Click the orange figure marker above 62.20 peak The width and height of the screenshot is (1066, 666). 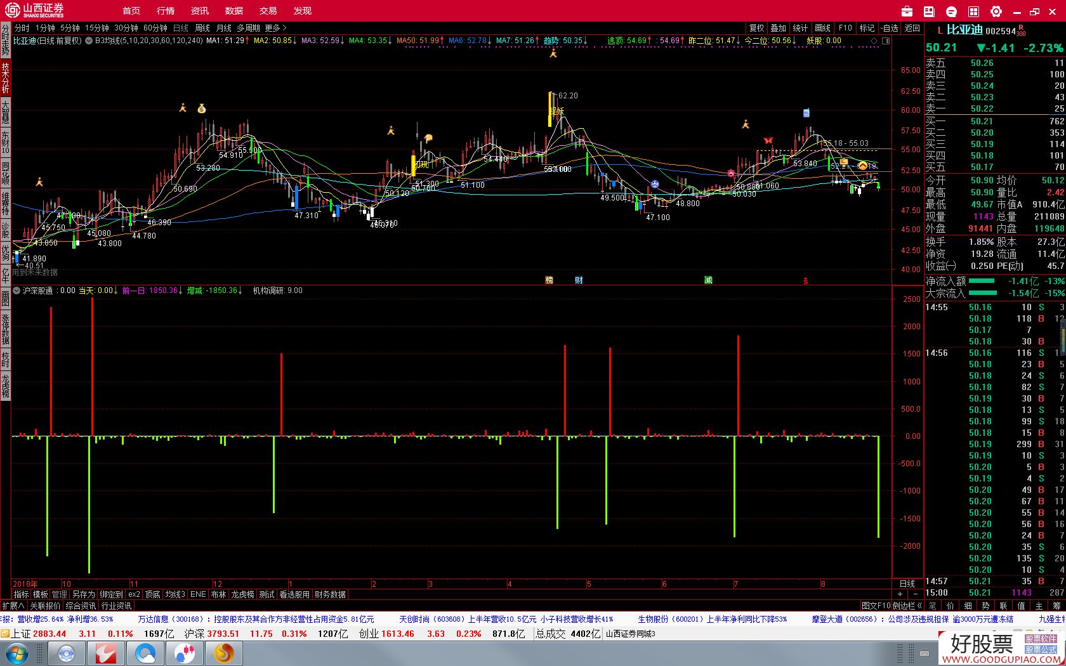553,54
